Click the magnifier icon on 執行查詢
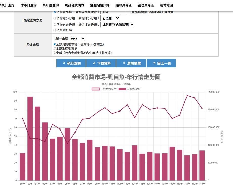 pyautogui.click(x=64, y=63)
